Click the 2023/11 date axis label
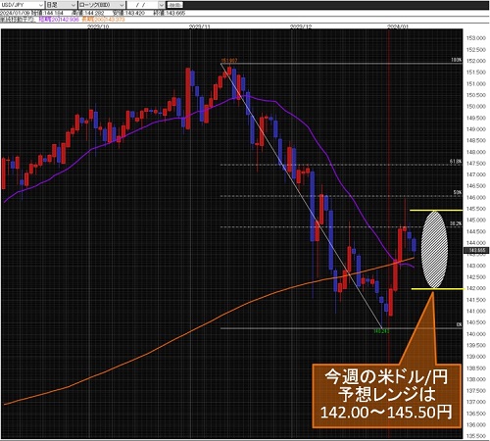Screen dimensions: 490x441 (199, 26)
